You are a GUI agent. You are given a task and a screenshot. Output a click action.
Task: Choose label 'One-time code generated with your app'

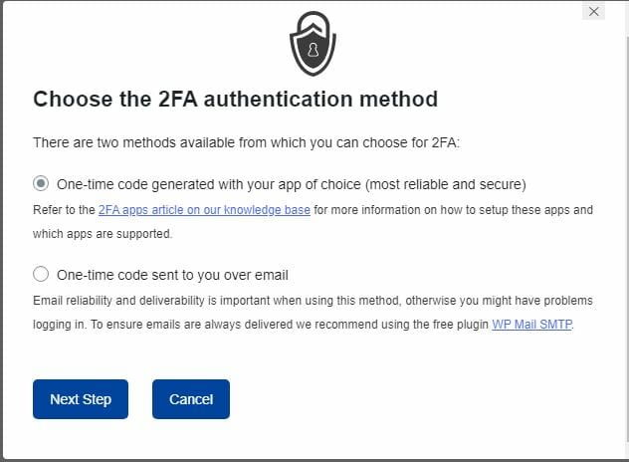tap(292, 184)
